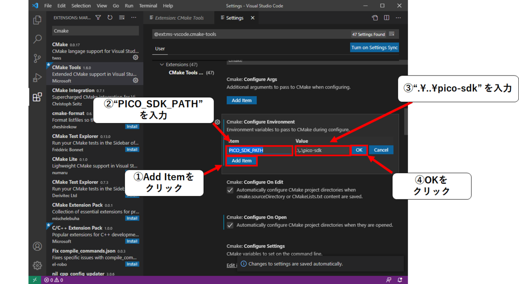This screenshot has width=519, height=284.
Task: Select nil_cpp_config_updater extension entry
Action: coord(95,274)
